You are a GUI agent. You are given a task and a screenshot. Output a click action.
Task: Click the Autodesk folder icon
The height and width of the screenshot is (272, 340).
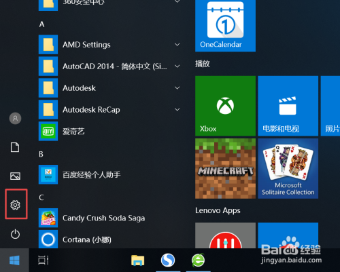click(48, 88)
